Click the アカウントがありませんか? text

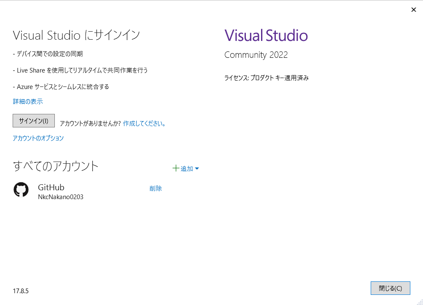[90, 124]
